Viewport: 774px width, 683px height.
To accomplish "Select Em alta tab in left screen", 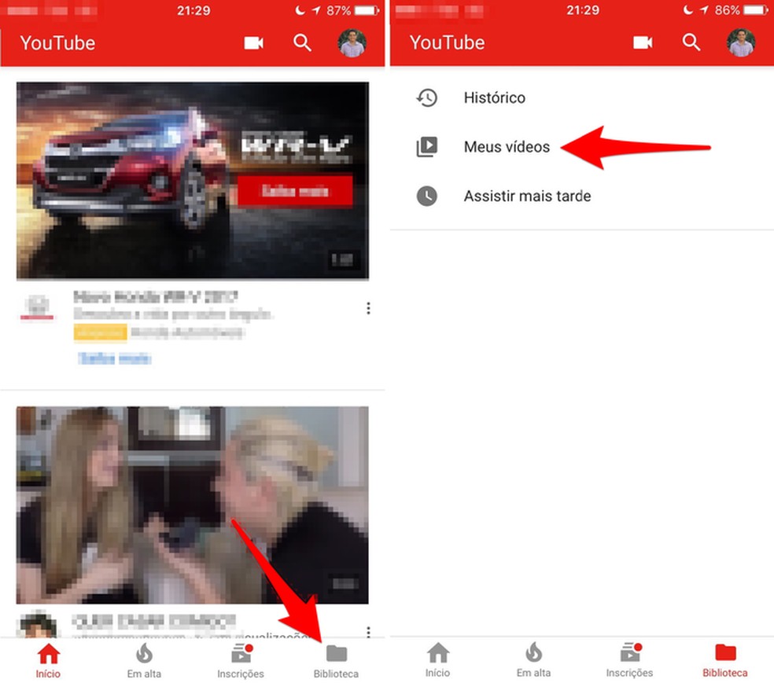I will pyautogui.click(x=144, y=661).
